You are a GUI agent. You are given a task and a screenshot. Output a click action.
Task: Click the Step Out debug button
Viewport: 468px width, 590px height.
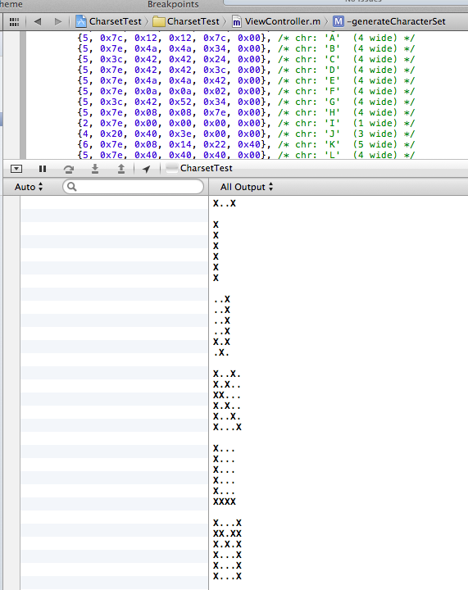point(121,169)
